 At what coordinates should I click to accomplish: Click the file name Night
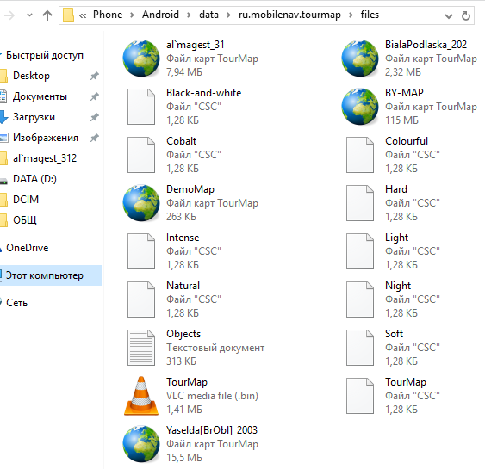point(398,286)
